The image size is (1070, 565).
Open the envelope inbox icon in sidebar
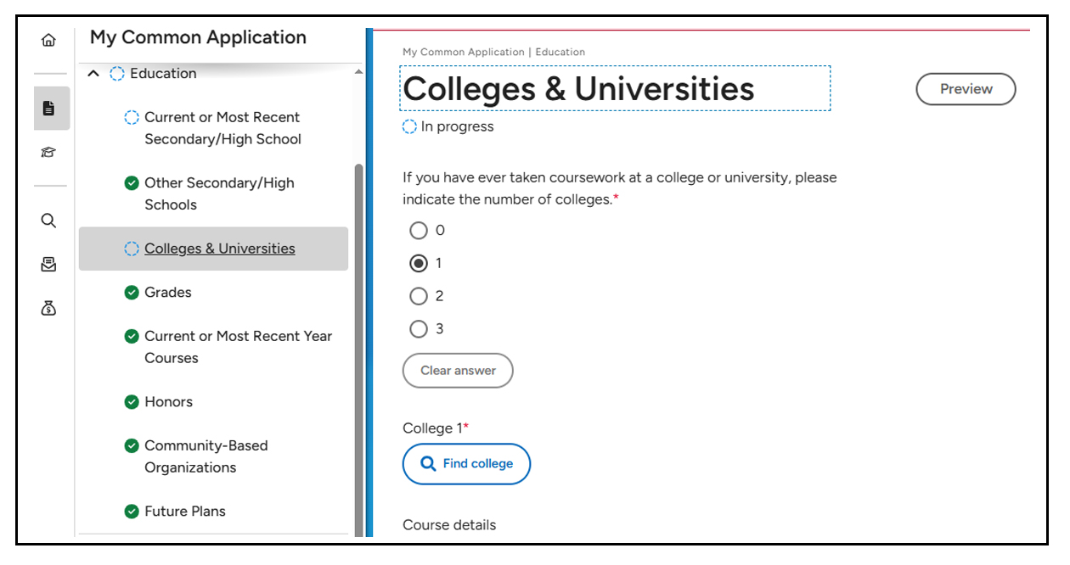point(48,264)
